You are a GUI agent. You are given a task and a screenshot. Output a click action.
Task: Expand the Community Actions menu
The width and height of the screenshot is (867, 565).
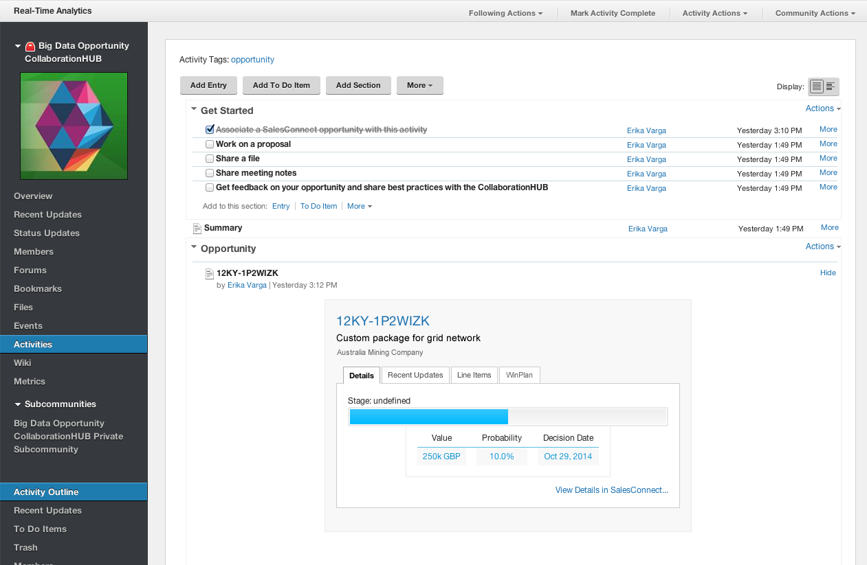tap(815, 13)
